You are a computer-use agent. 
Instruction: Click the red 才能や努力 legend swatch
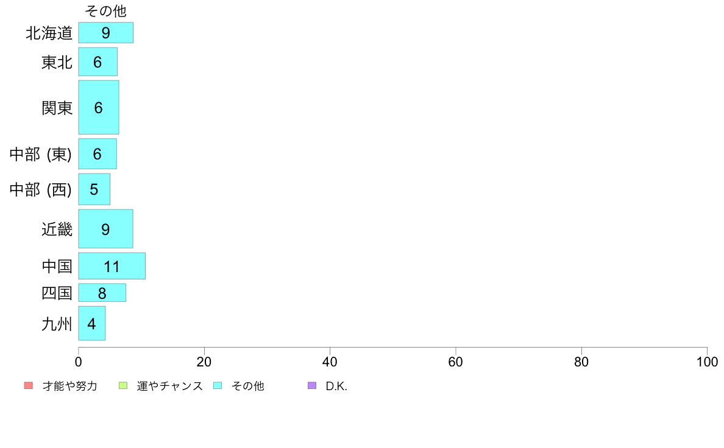point(29,386)
